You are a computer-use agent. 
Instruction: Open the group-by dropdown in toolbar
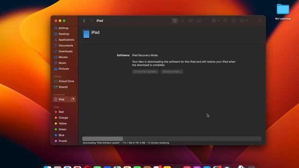215,21
